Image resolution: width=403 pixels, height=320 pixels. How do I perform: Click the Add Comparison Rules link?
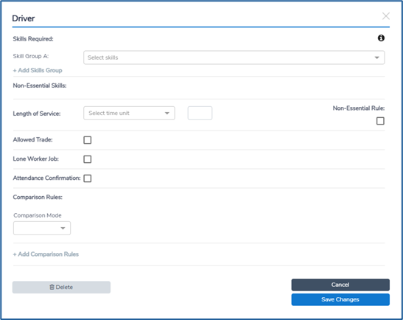pos(46,254)
